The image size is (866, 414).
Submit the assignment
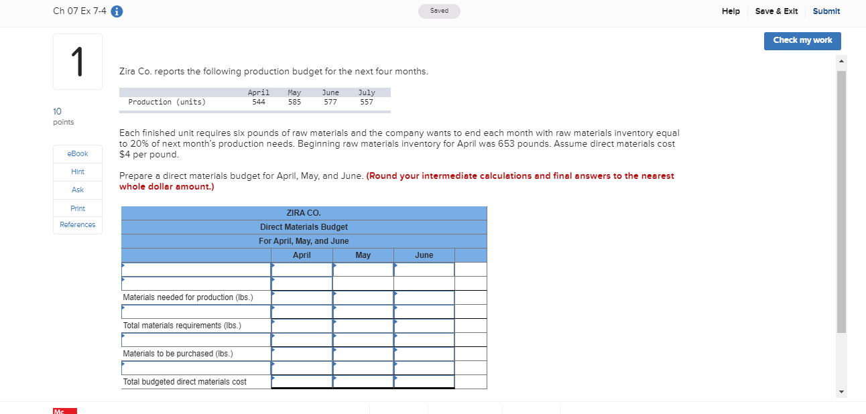(826, 11)
